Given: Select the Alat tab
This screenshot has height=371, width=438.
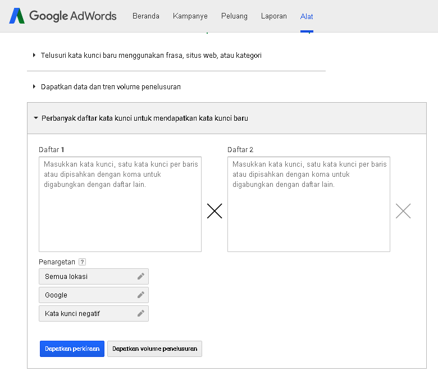Looking at the screenshot, I should pos(307,16).
